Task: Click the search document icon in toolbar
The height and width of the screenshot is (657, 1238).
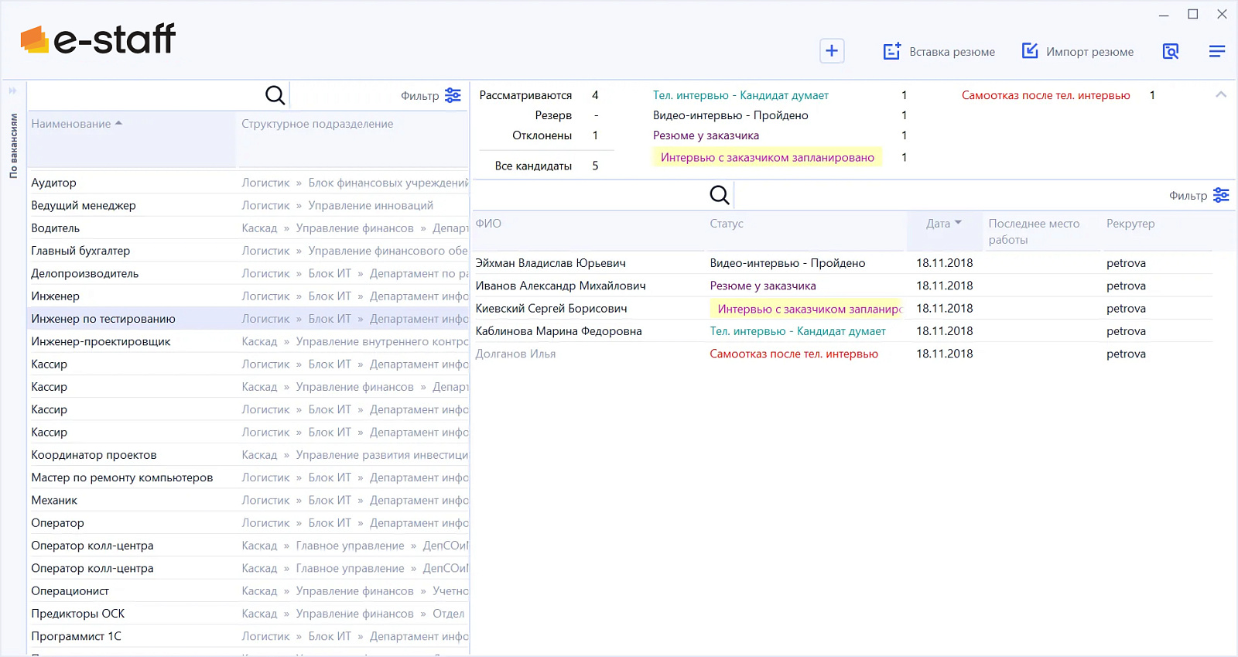Action: (x=1171, y=51)
